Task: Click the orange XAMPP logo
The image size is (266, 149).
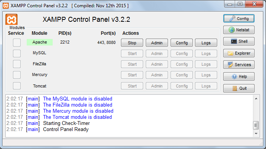Action: [11, 19]
